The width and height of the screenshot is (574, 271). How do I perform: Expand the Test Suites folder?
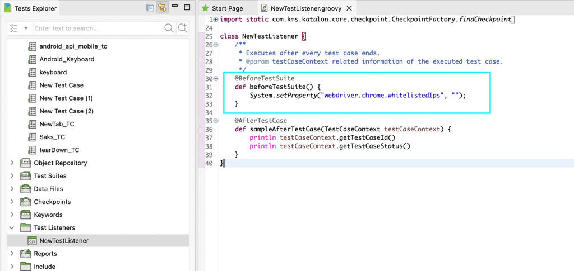(12, 176)
